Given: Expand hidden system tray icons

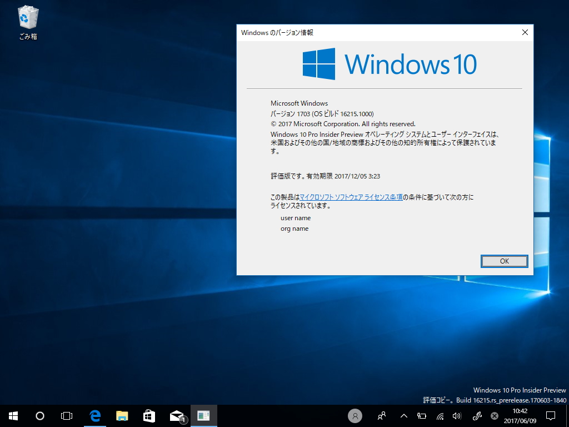Looking at the screenshot, I should click(x=404, y=416).
